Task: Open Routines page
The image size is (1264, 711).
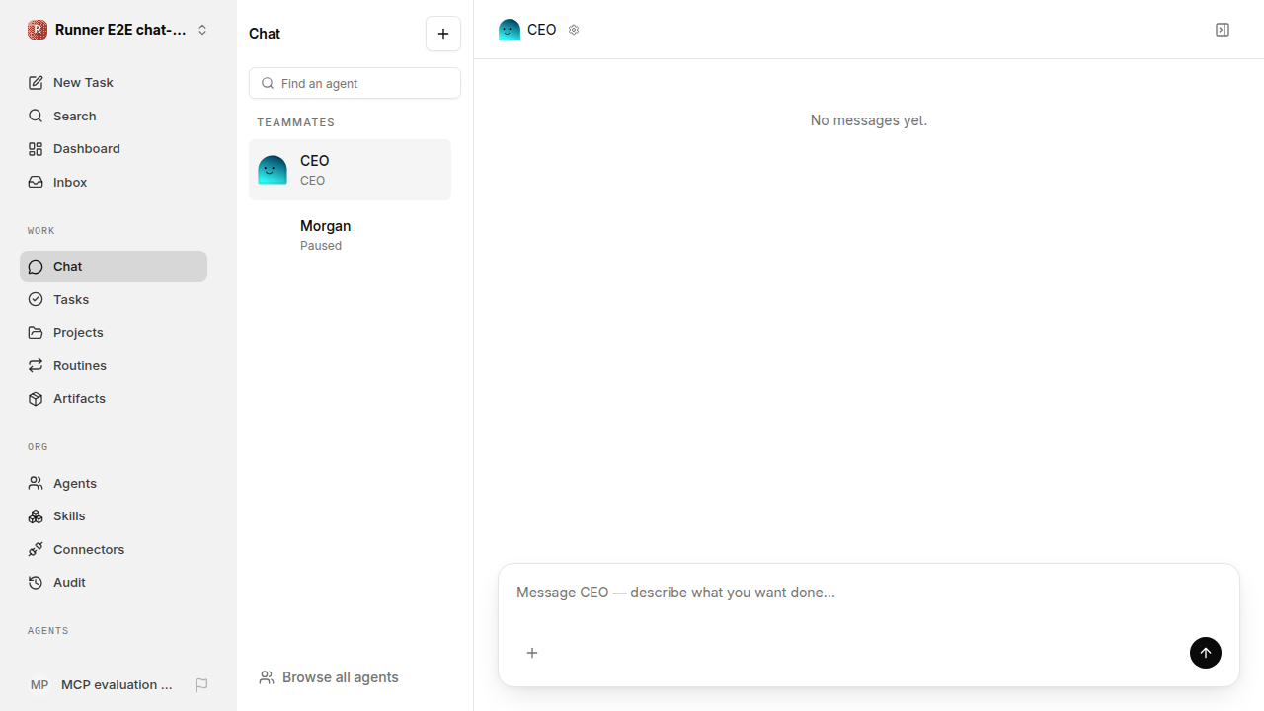Action: tap(114, 365)
